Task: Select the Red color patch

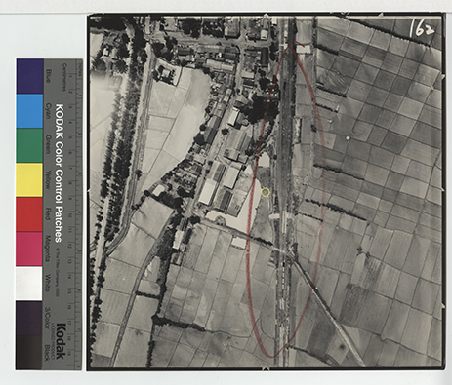Action: point(29,214)
